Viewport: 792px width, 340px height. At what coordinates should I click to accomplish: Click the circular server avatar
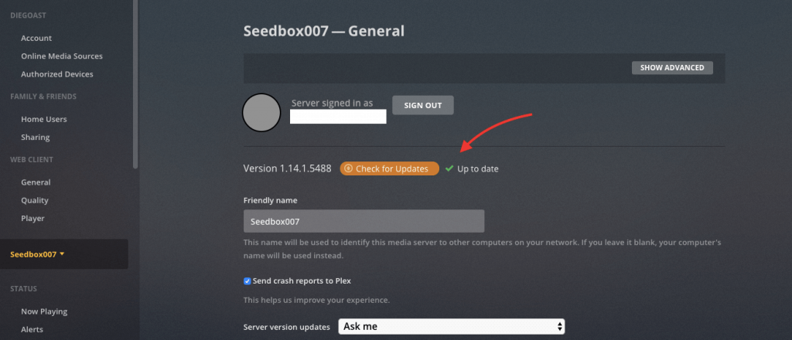[x=261, y=112]
